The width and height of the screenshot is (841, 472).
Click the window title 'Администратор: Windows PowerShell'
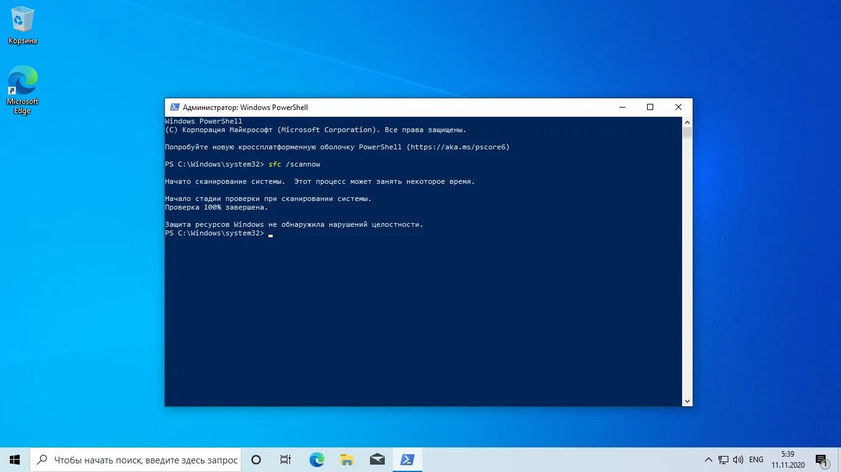(x=245, y=107)
